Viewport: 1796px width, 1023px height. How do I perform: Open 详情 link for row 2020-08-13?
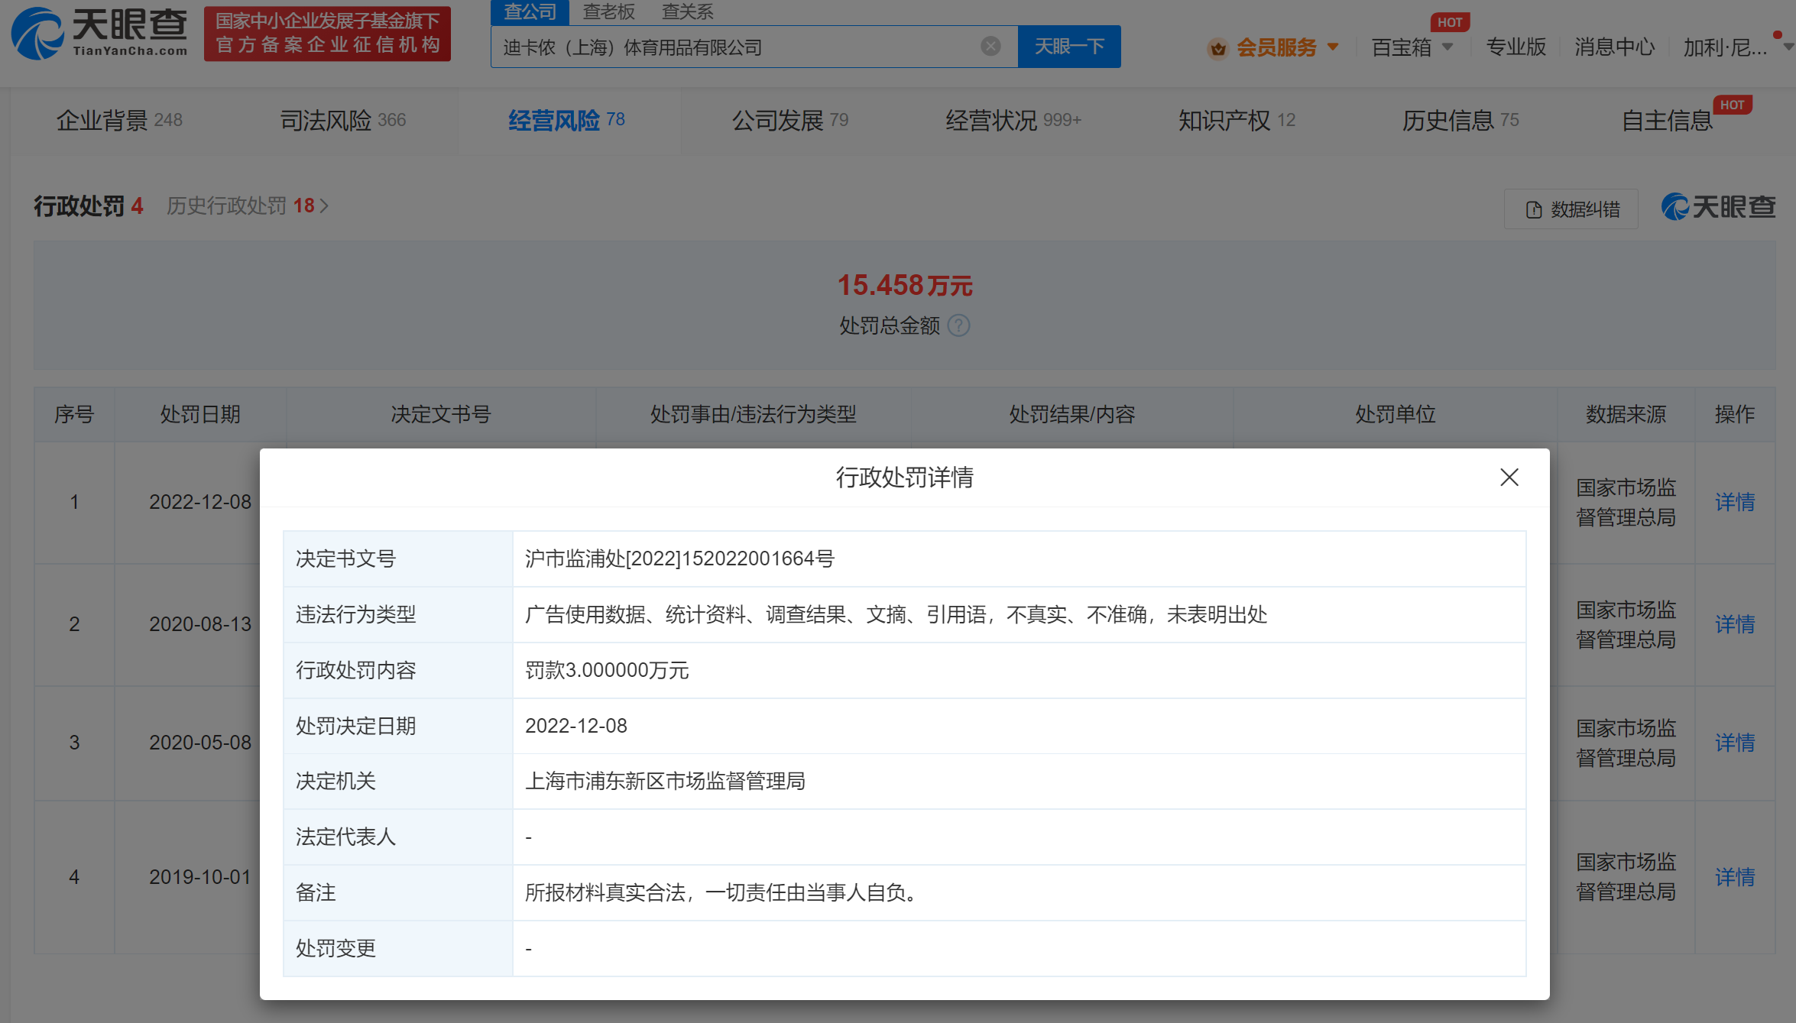1734,624
